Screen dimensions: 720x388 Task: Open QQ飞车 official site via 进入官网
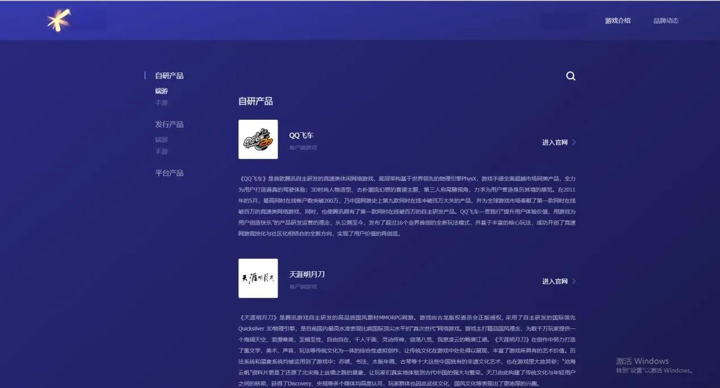pos(556,142)
